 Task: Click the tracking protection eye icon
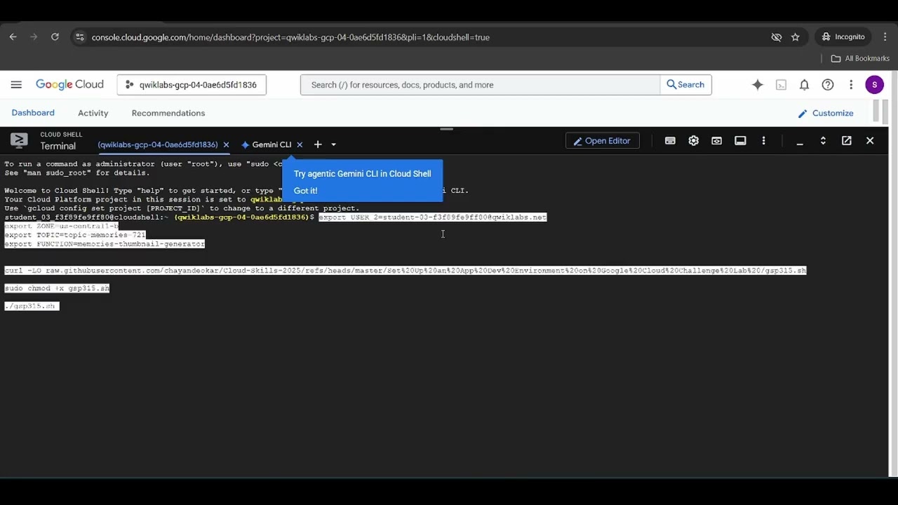[x=776, y=37]
